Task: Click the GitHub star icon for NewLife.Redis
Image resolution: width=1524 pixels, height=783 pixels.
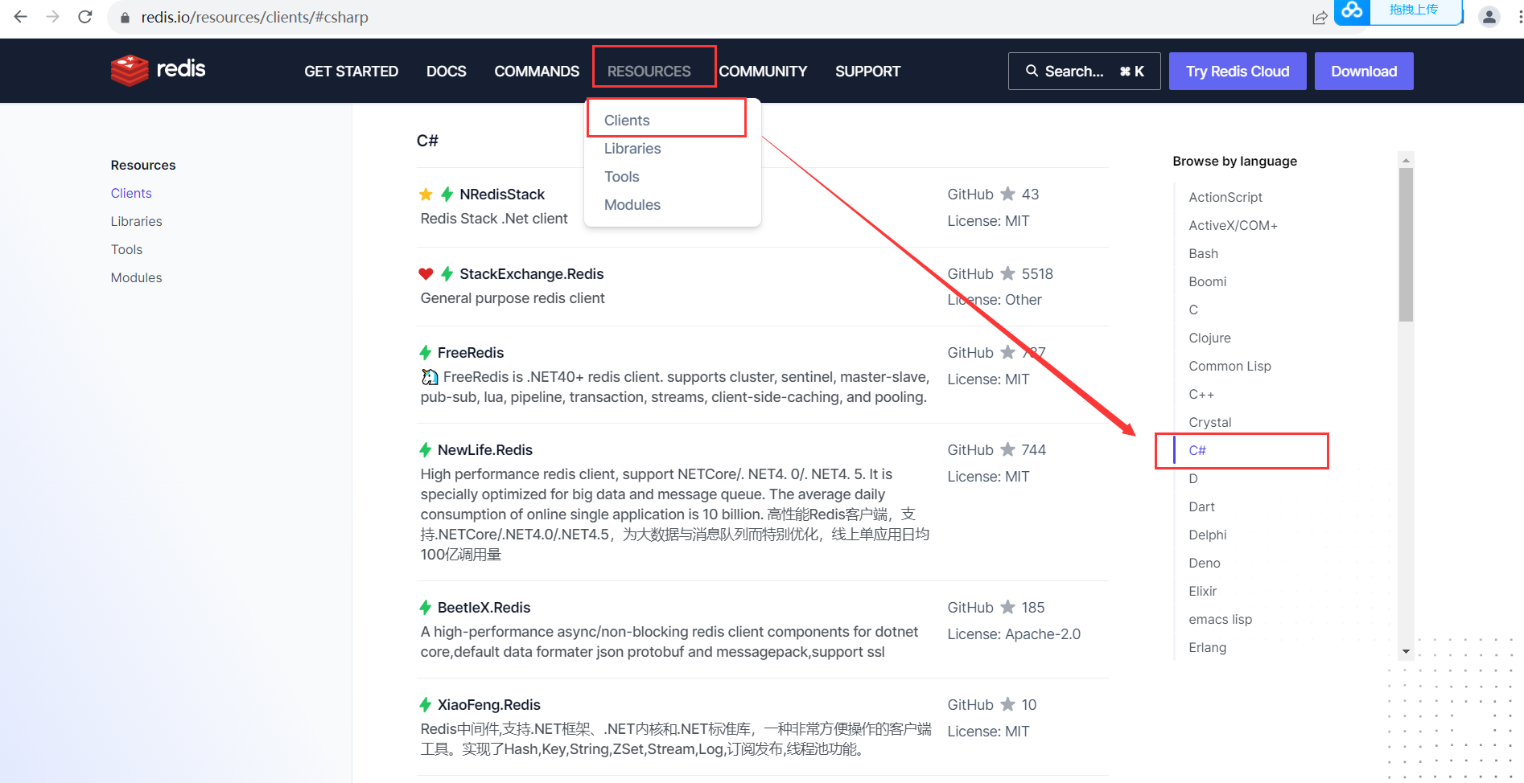Action: (1007, 449)
